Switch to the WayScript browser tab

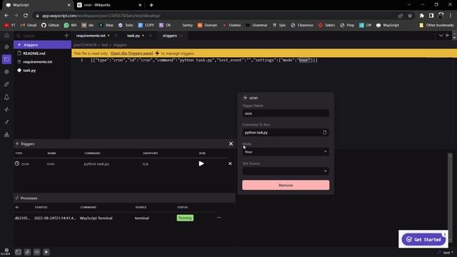[x=37, y=5]
